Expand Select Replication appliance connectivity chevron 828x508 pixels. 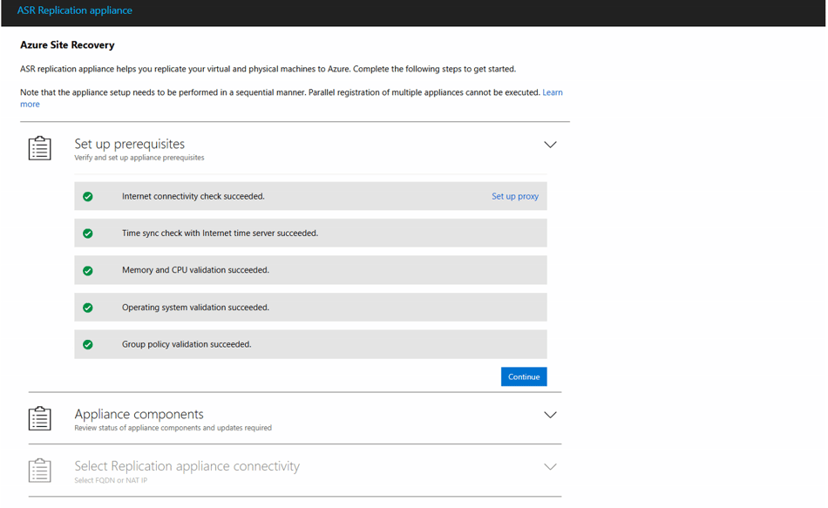pyautogui.click(x=550, y=467)
